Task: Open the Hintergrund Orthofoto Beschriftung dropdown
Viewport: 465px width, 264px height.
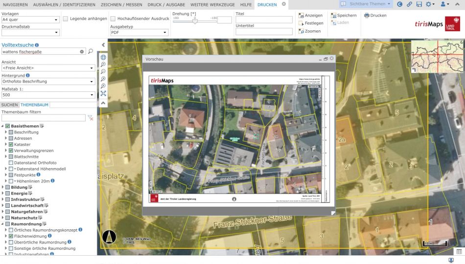Action: click(x=48, y=82)
